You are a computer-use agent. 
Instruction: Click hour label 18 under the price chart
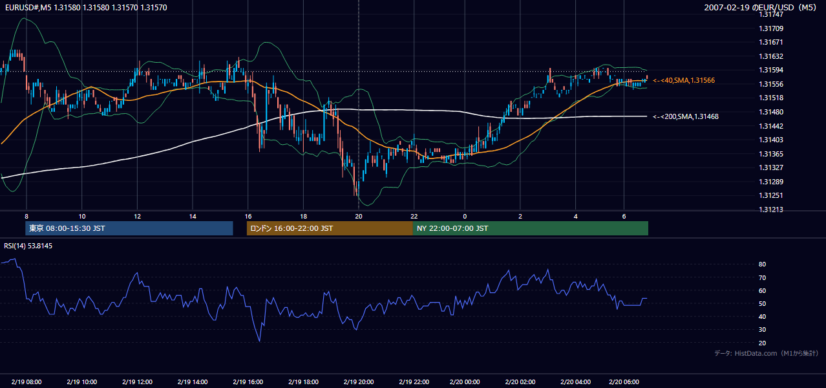[303, 215]
